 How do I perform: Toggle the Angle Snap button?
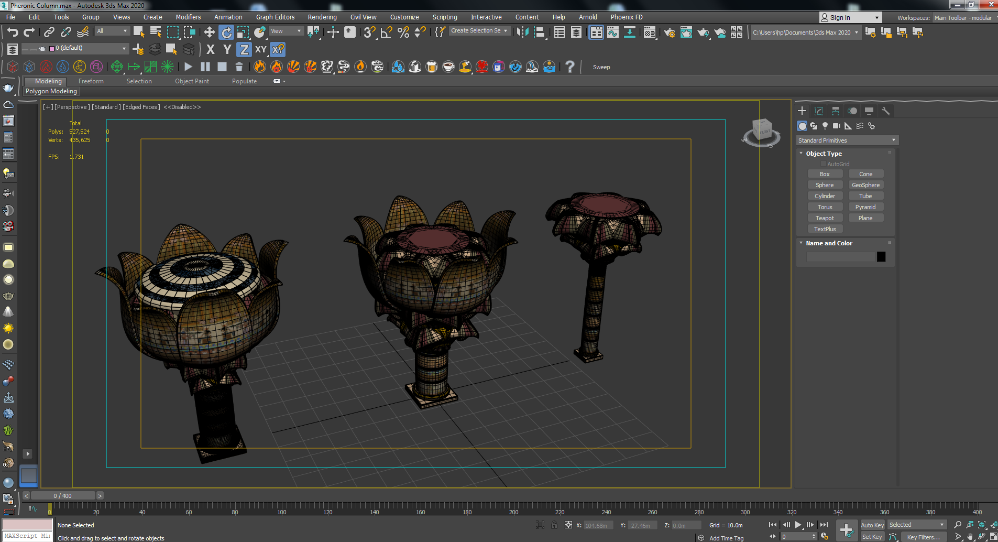(386, 32)
